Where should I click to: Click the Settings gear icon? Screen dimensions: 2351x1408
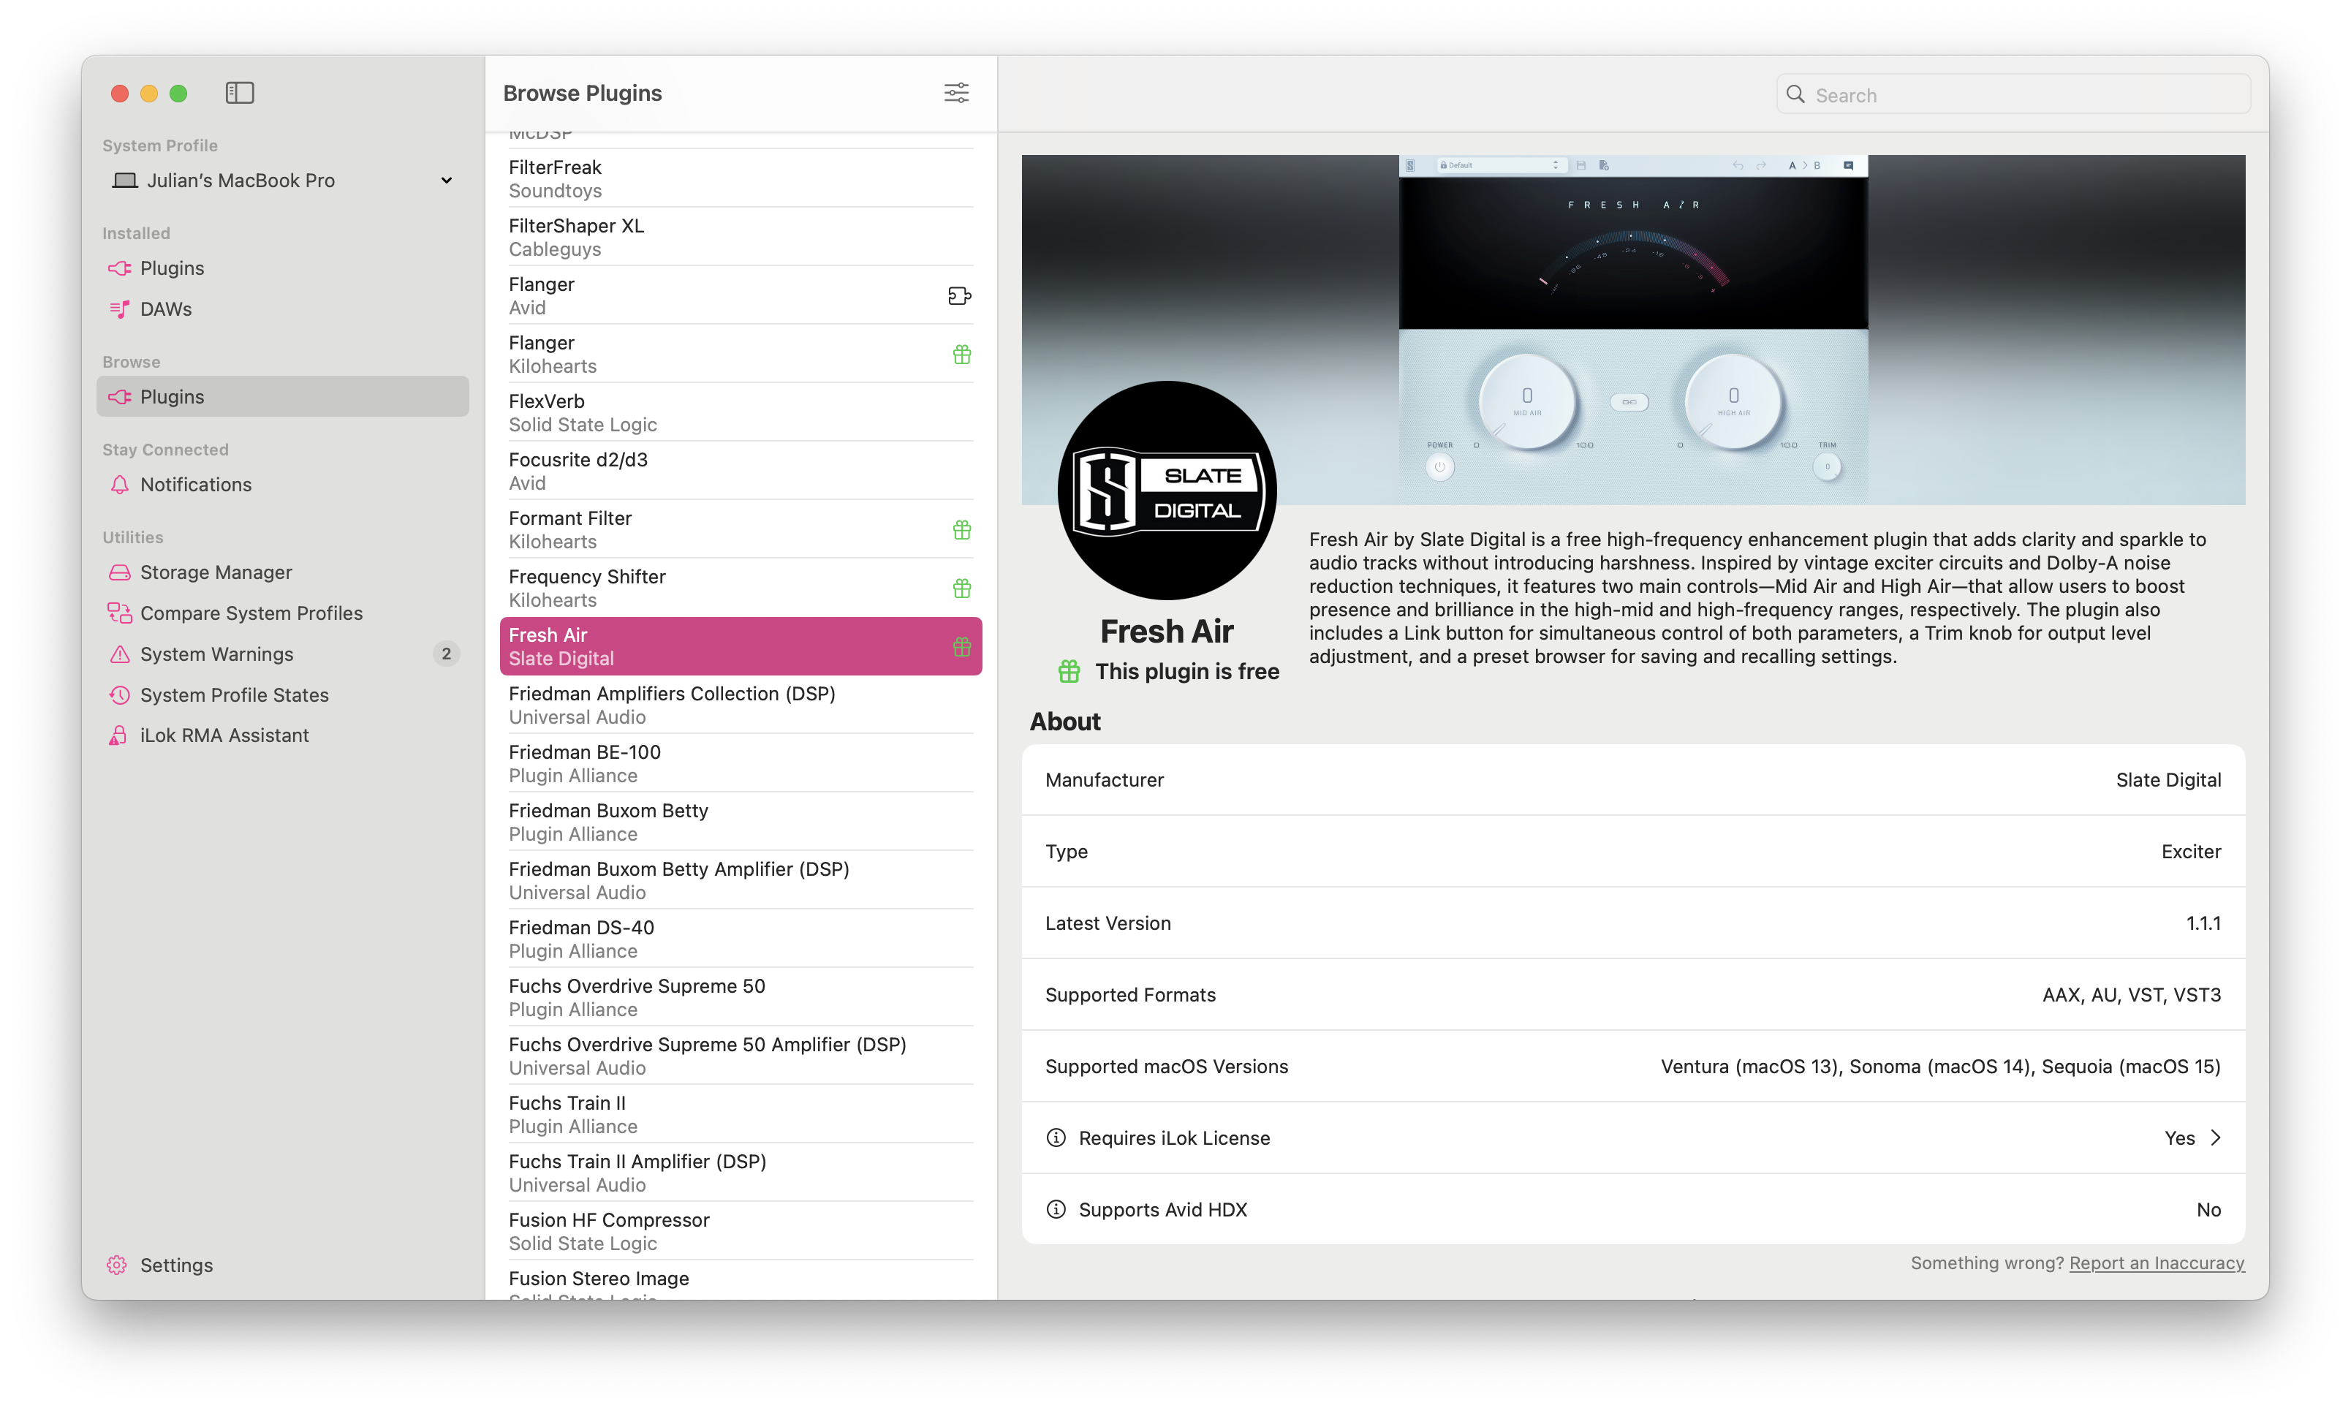coord(117,1265)
